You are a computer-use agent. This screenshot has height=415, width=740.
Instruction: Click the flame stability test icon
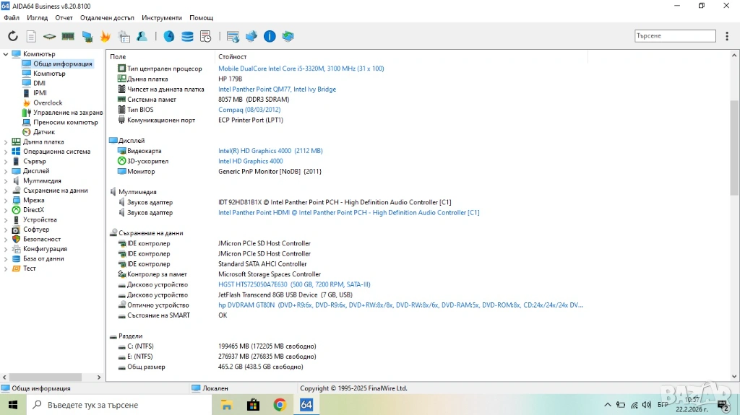tap(106, 36)
